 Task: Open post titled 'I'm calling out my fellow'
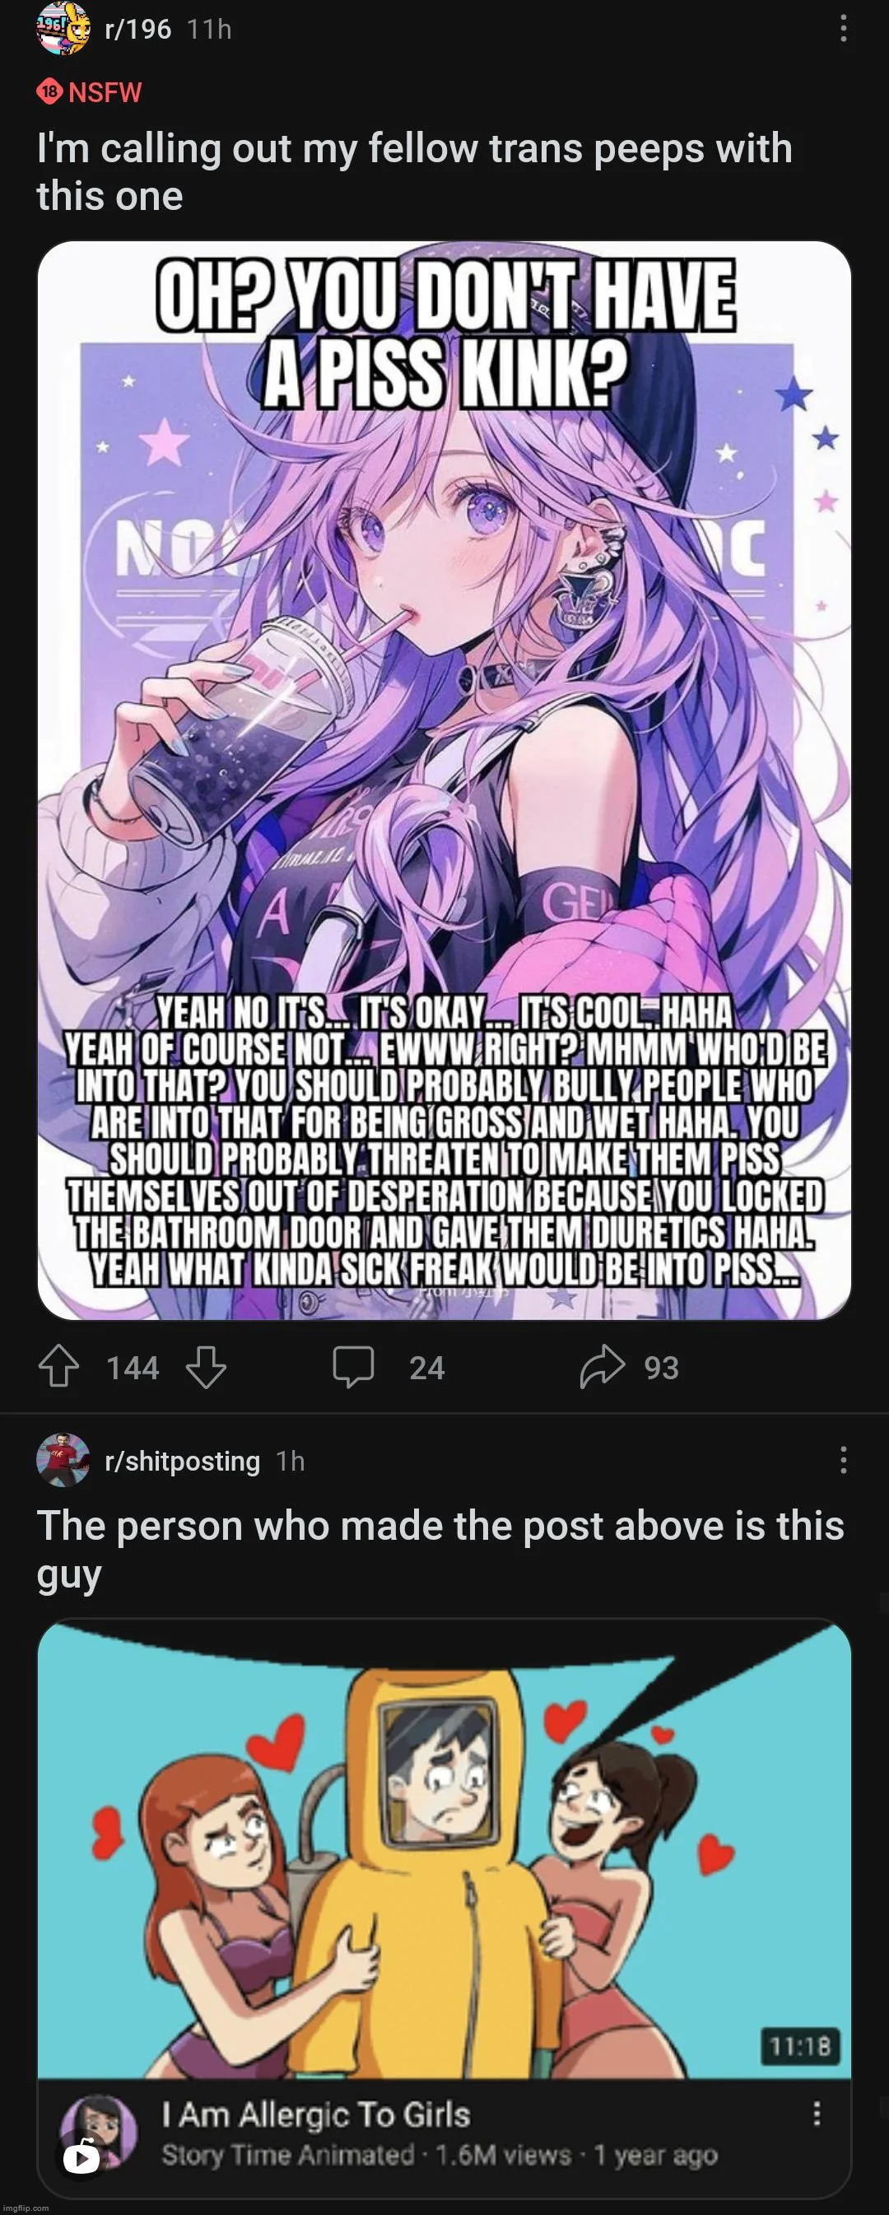coord(414,172)
